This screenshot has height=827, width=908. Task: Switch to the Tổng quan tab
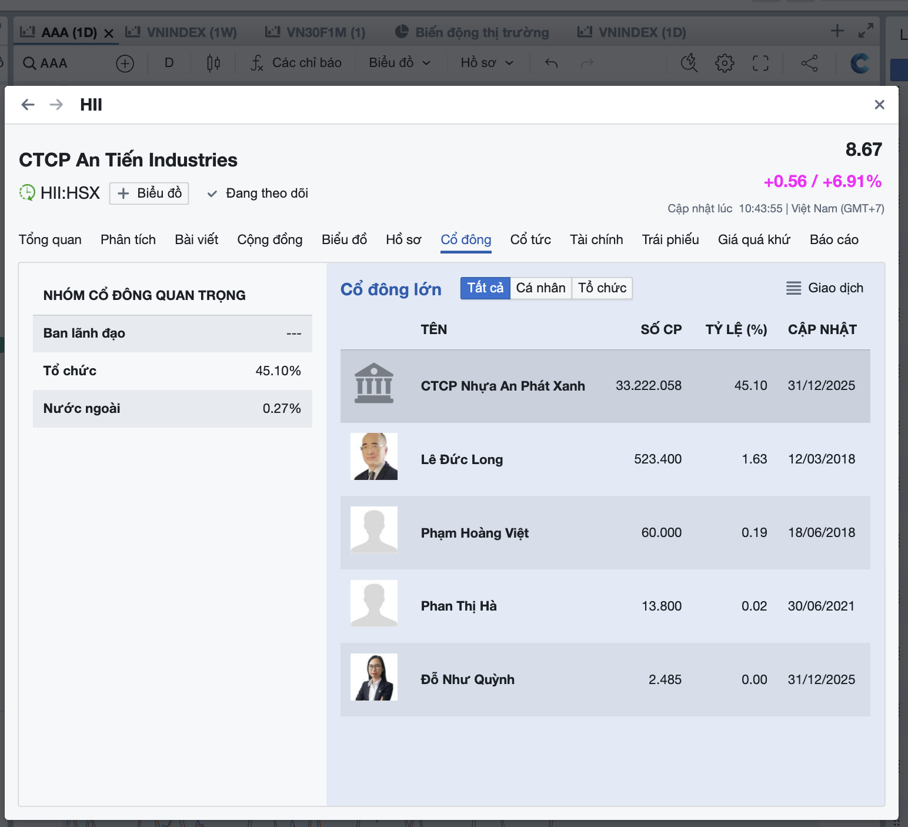[x=50, y=240]
